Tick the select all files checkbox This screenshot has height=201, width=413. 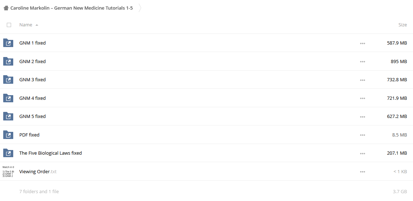point(9,25)
